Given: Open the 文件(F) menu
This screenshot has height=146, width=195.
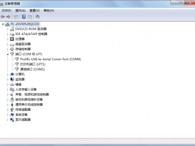Looking at the screenshot, I should (6, 10).
